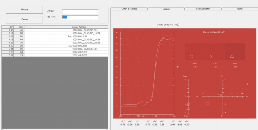Screen dimensions: 258x130
Task: Start a search with the Cerca button
Action: [25, 19]
